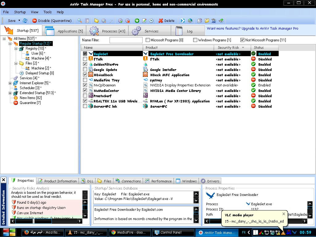This screenshot has width=316, height=237.
Task: Toggle the EagleGet startup checkbox
Action: click(x=85, y=54)
